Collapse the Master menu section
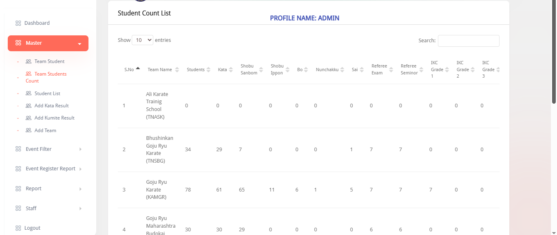557x235 pixels. point(80,44)
